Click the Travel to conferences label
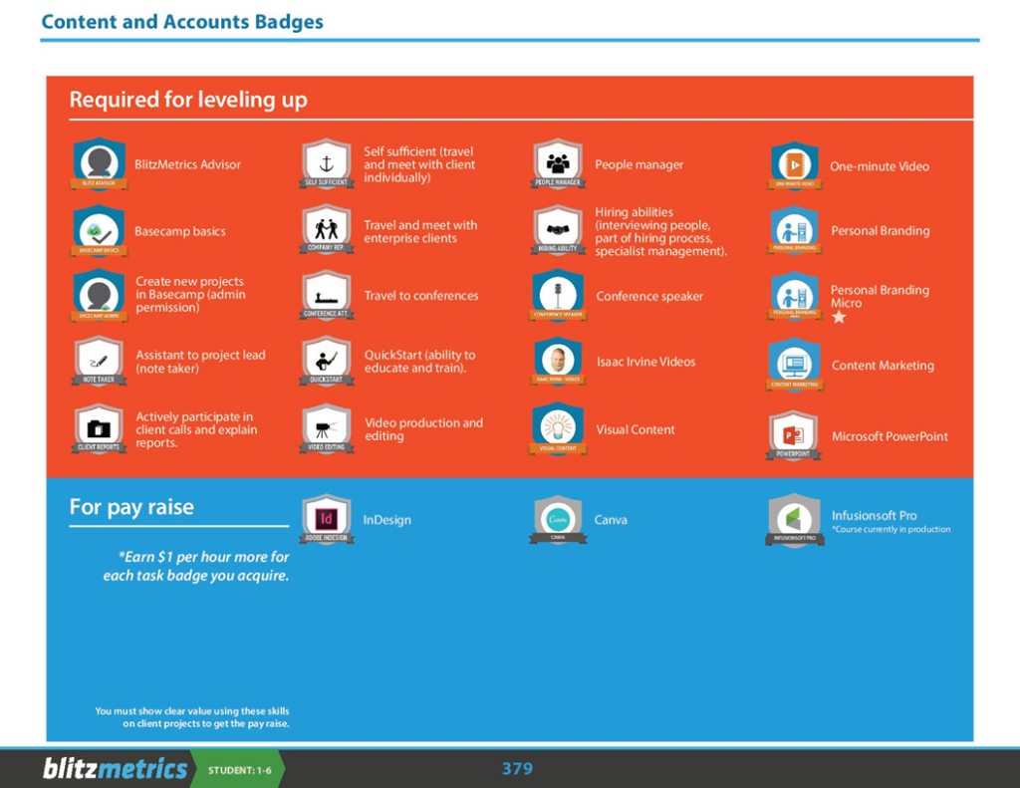The height and width of the screenshot is (788, 1020). click(421, 296)
